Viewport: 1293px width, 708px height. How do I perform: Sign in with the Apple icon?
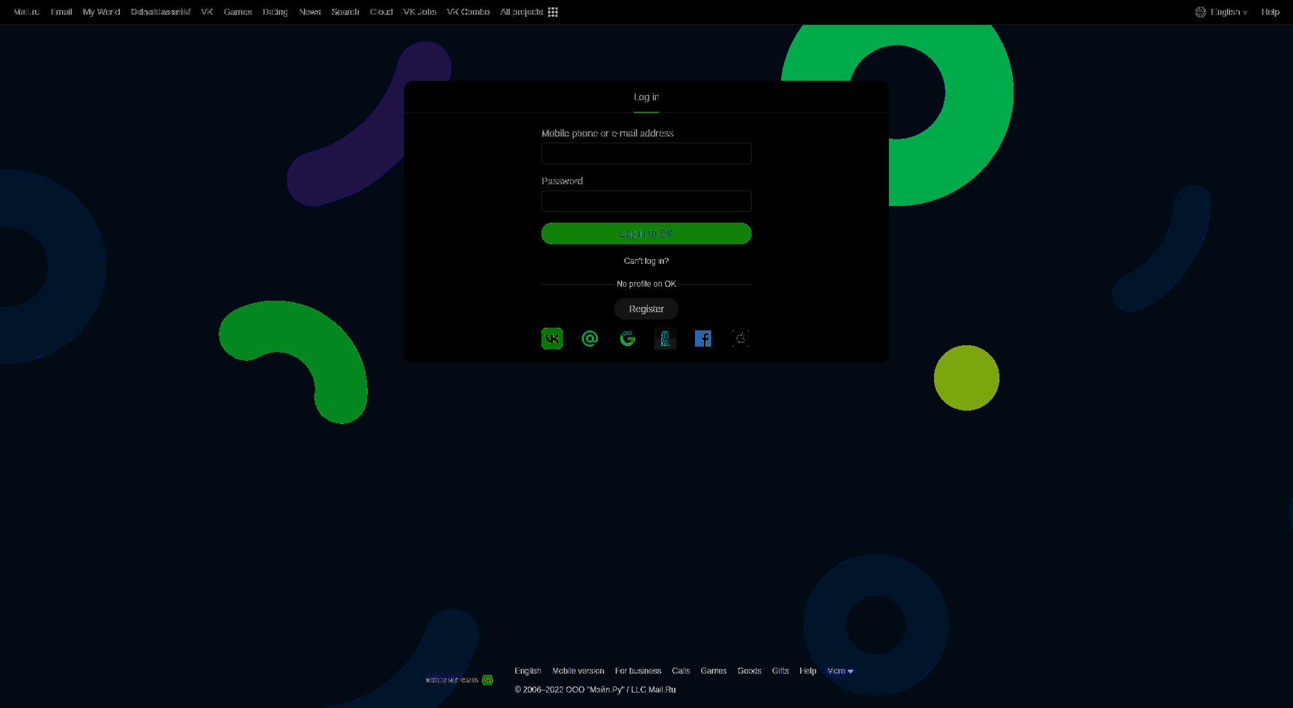click(x=741, y=339)
